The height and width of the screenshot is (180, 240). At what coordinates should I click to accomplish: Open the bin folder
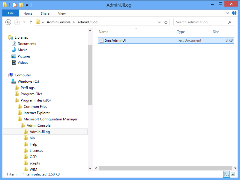coord(32,138)
